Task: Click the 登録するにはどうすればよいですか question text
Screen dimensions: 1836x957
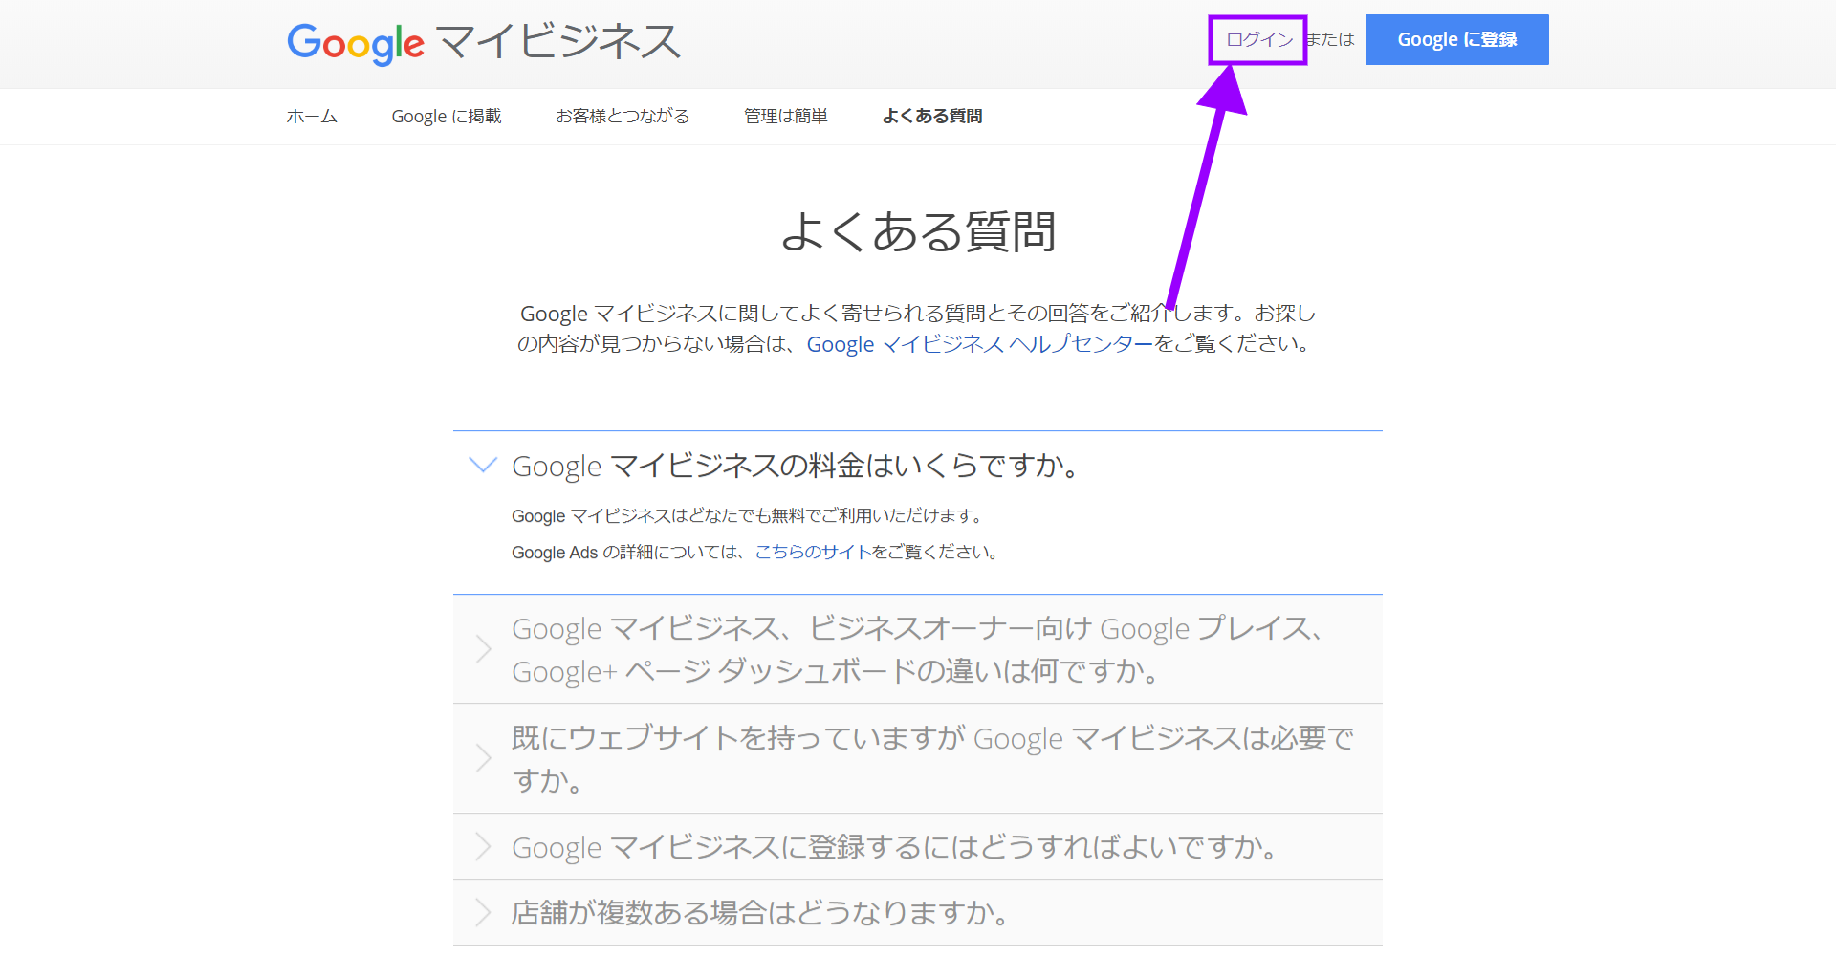Action: (x=895, y=847)
